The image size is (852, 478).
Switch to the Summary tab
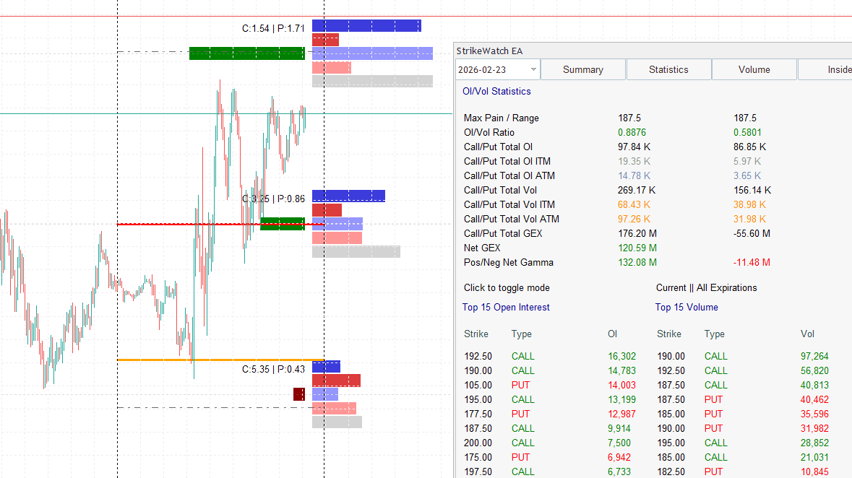(x=582, y=69)
